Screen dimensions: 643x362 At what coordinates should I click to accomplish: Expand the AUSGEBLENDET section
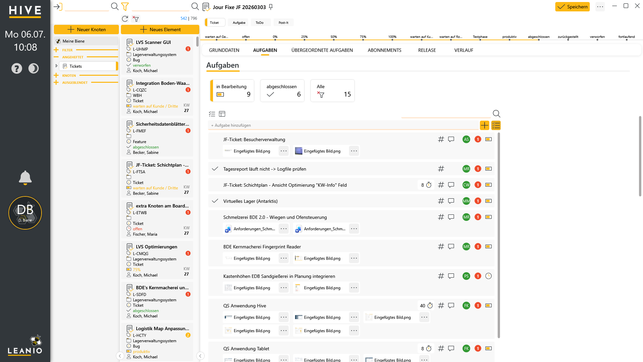[56, 82]
